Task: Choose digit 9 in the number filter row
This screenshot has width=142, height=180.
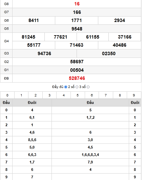Action: 134,95
